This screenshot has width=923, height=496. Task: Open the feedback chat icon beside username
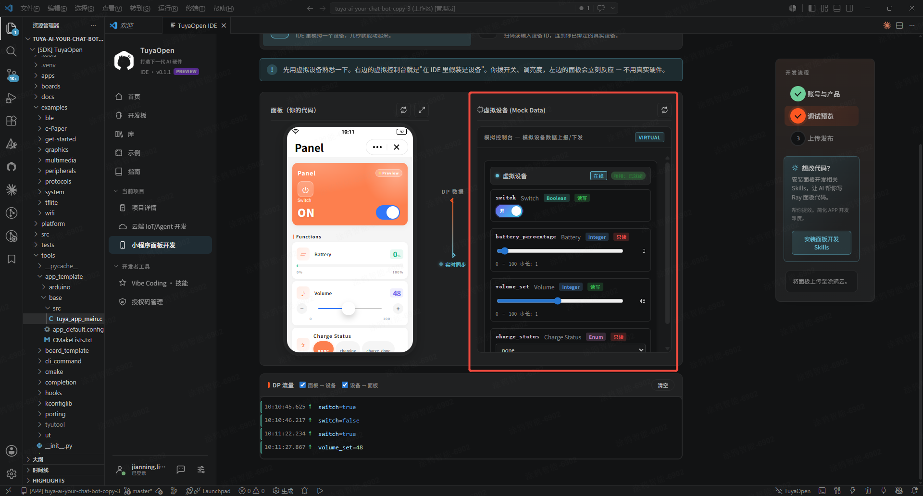coord(181,470)
